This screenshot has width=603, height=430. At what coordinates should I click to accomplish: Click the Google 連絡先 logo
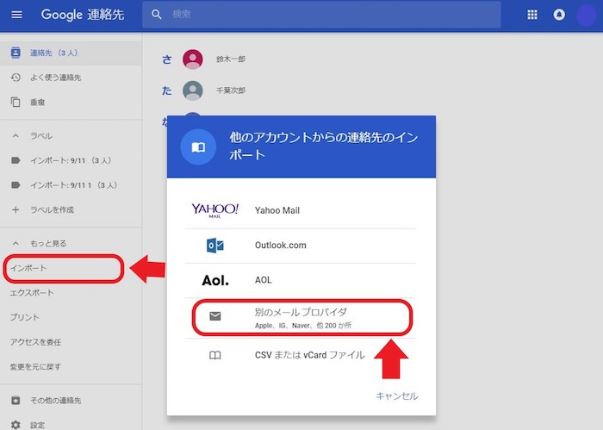click(83, 15)
